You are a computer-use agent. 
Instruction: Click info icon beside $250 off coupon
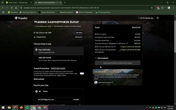pos(115,46)
